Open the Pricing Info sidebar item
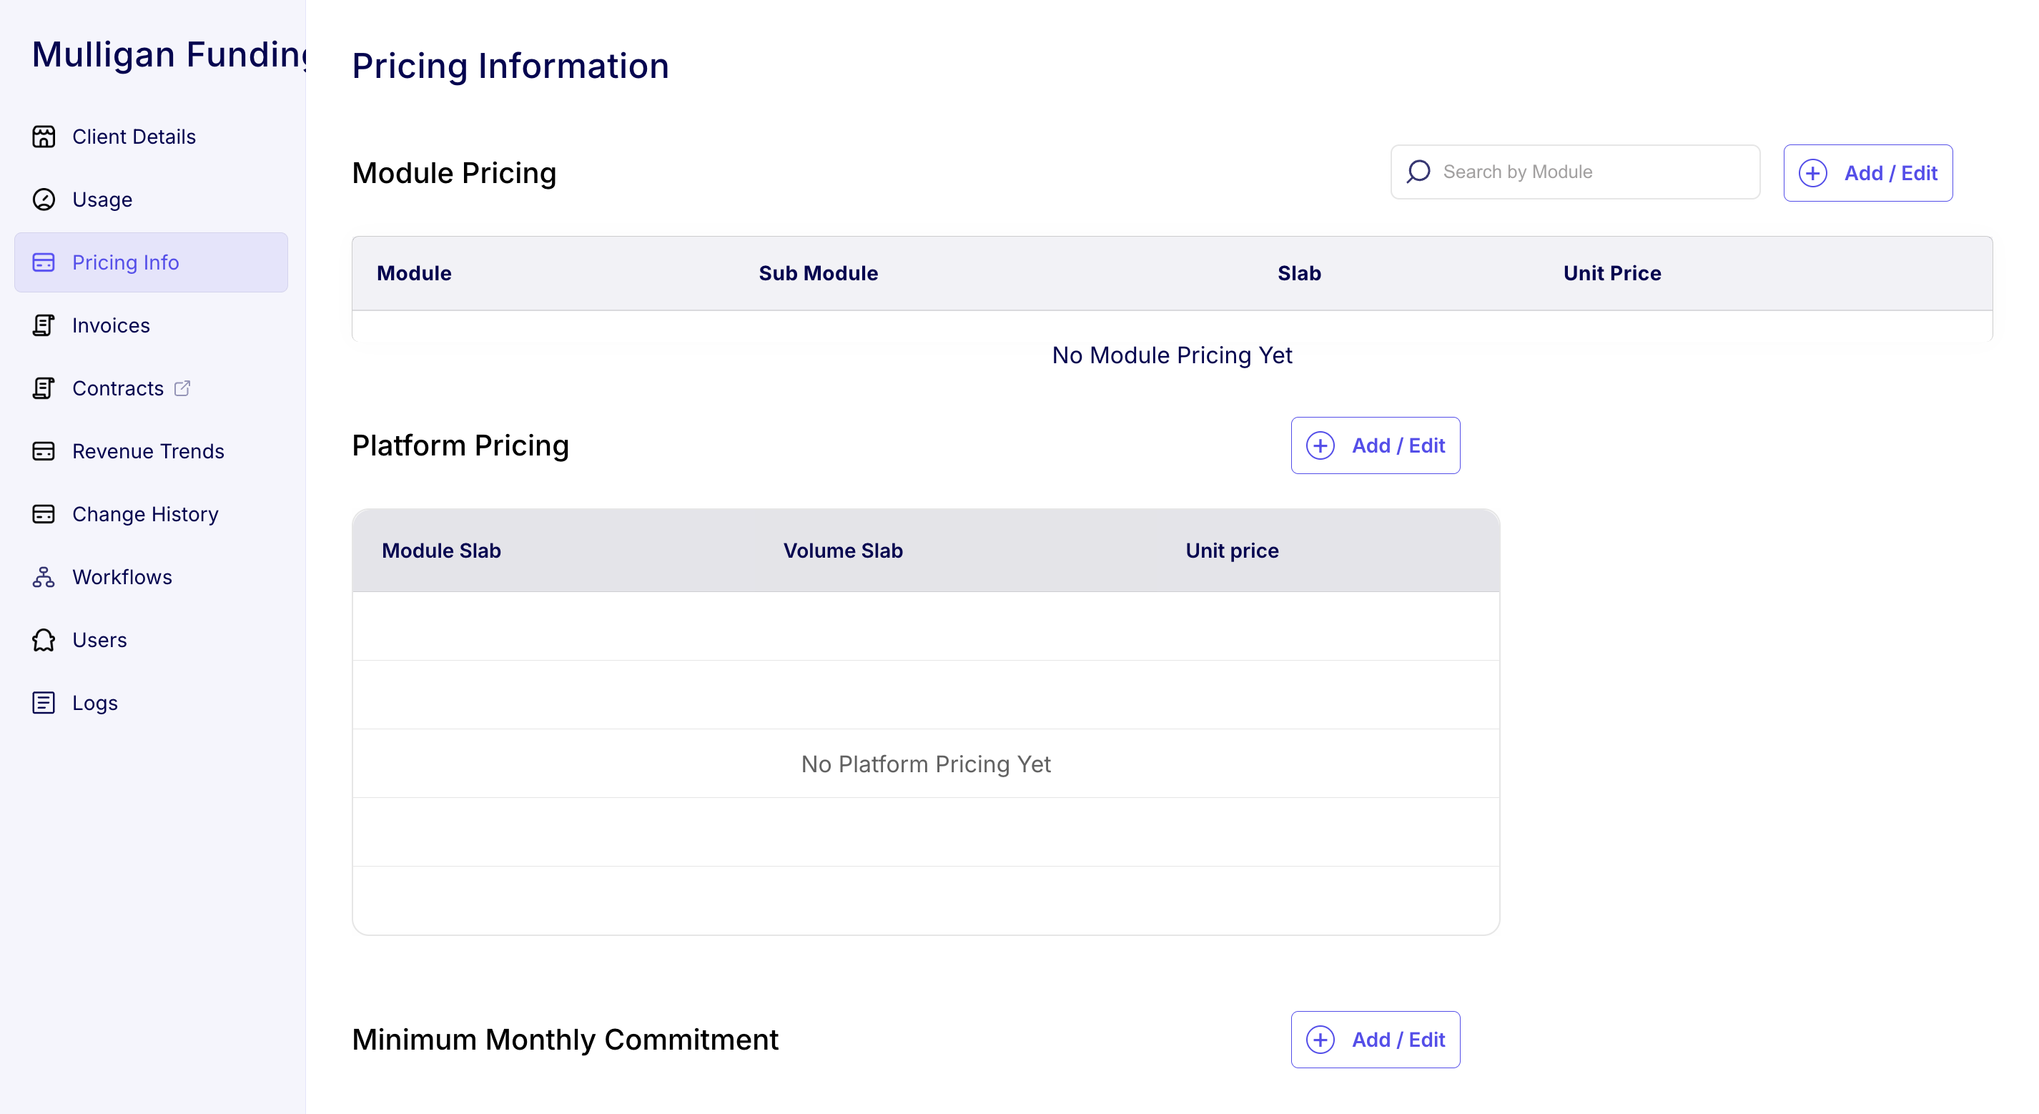This screenshot has height=1114, width=2039. [x=125, y=262]
